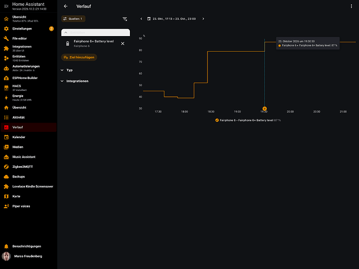Click Ziel hinzufügen button
359x269 pixels.
[x=79, y=58]
